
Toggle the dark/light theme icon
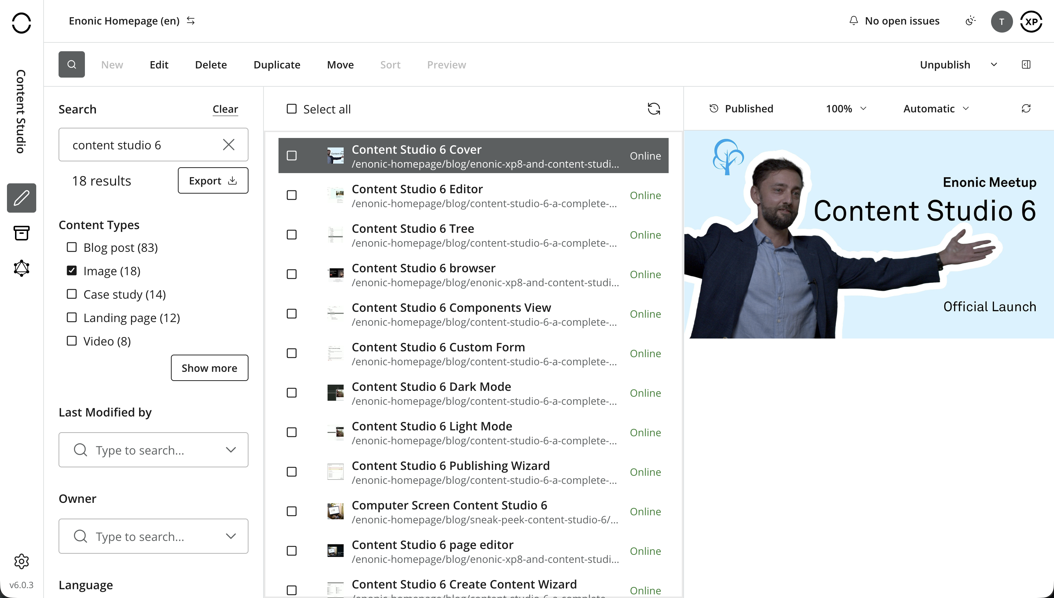coord(971,21)
